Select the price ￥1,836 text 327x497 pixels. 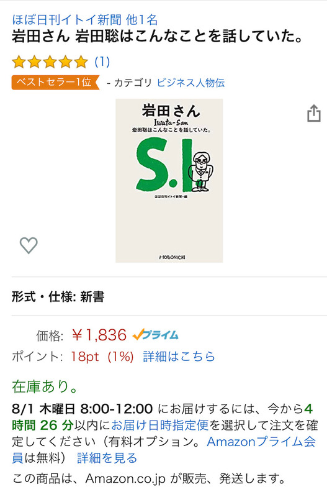99,335
